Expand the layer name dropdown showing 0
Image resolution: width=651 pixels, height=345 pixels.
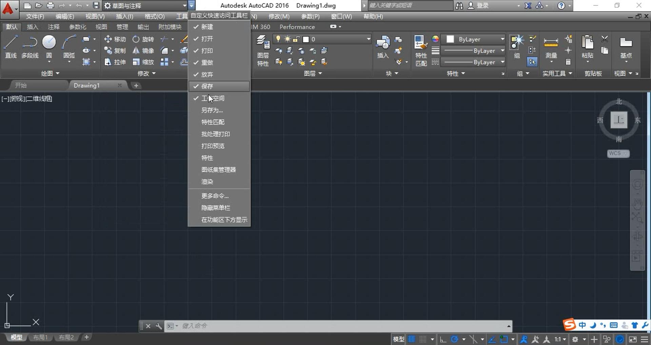(x=368, y=39)
